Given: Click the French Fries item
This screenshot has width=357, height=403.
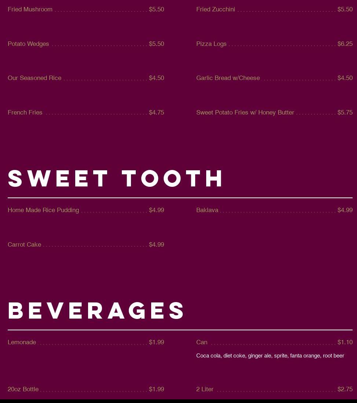Looking at the screenshot, I should pos(25,113).
